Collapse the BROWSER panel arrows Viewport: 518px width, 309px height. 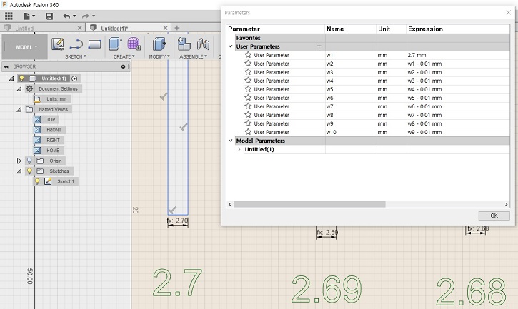(6, 66)
